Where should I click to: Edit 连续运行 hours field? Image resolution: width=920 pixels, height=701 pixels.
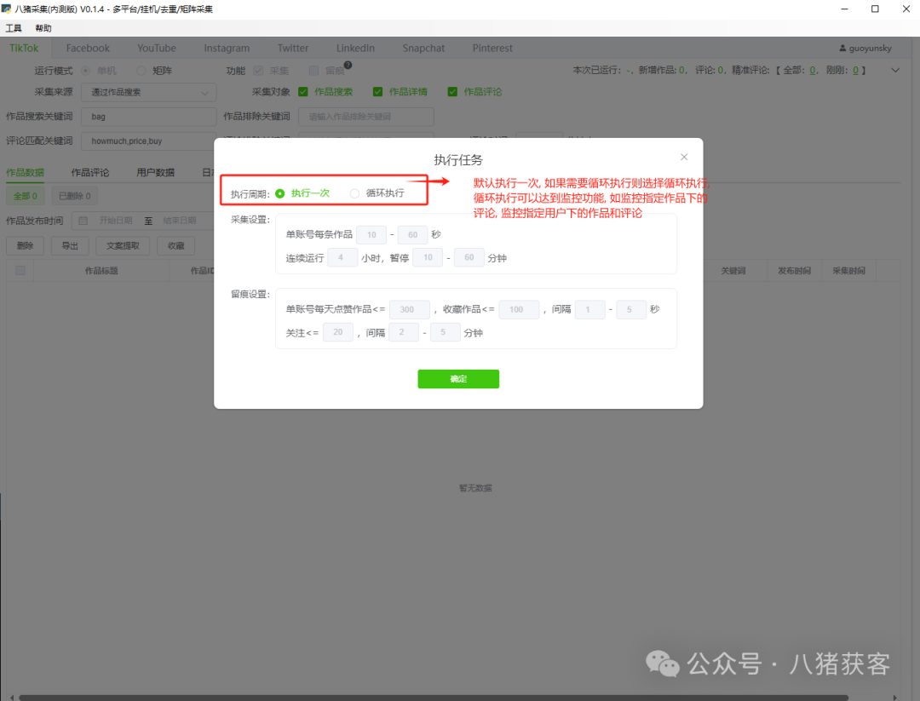(342, 257)
